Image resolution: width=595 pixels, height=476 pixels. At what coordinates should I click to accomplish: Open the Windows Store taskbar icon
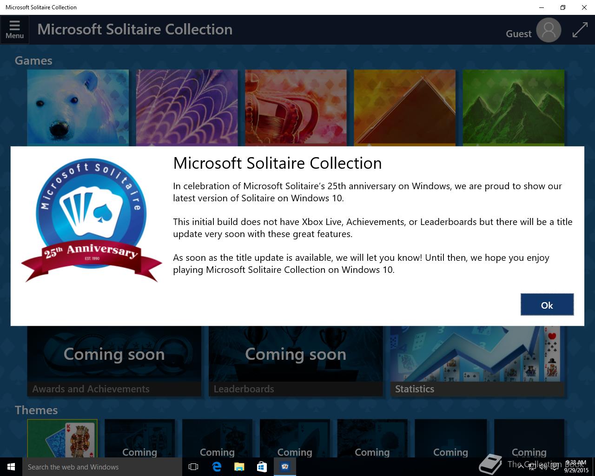click(x=262, y=467)
